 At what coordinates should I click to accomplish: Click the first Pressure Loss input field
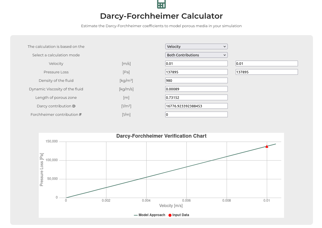(196, 72)
